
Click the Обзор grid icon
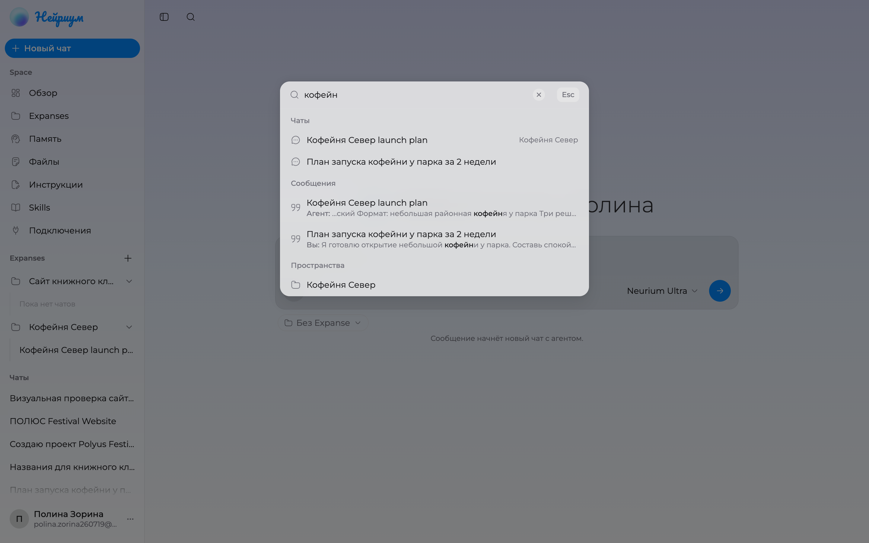tap(15, 93)
